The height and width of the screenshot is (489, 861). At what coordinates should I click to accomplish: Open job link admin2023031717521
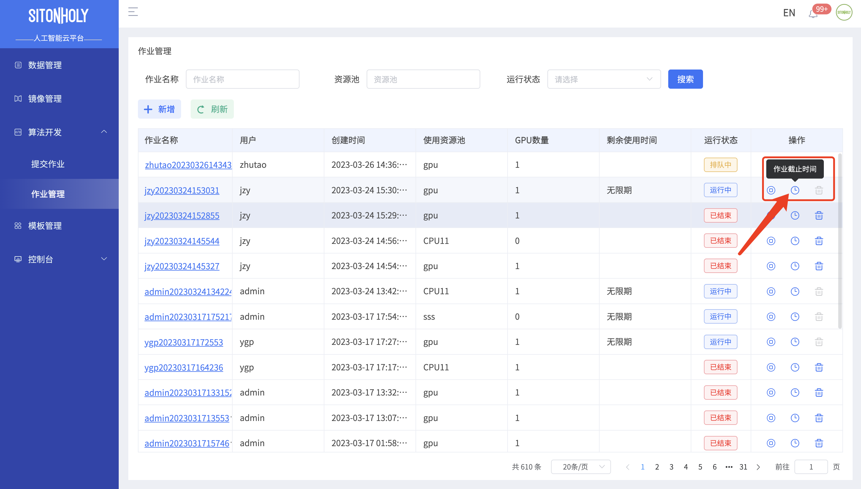[188, 317]
